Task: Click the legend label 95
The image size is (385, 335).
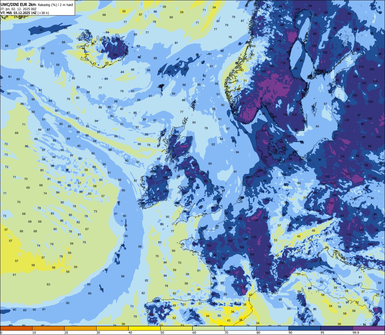Action: click(322, 333)
